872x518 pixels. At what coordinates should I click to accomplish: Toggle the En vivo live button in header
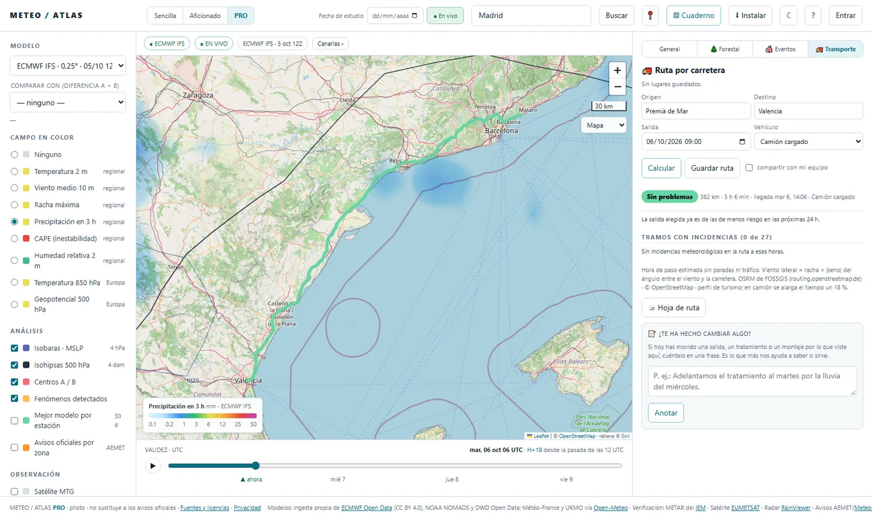coord(445,16)
